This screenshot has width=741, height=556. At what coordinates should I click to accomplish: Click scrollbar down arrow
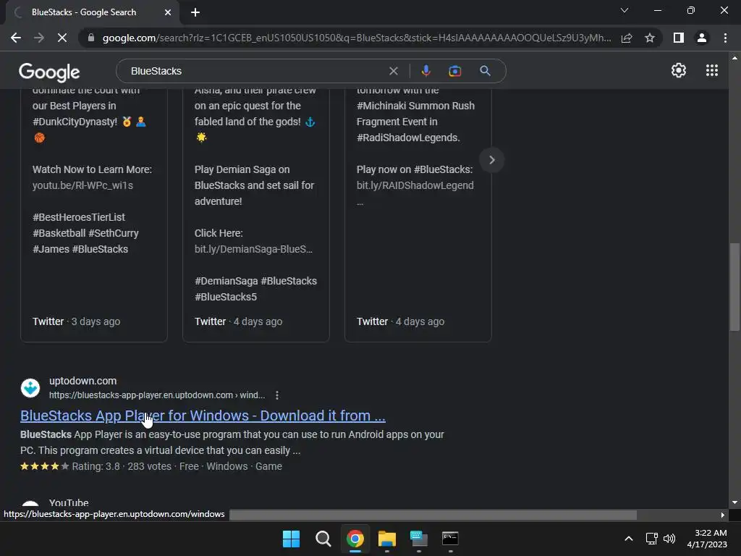[734, 502]
